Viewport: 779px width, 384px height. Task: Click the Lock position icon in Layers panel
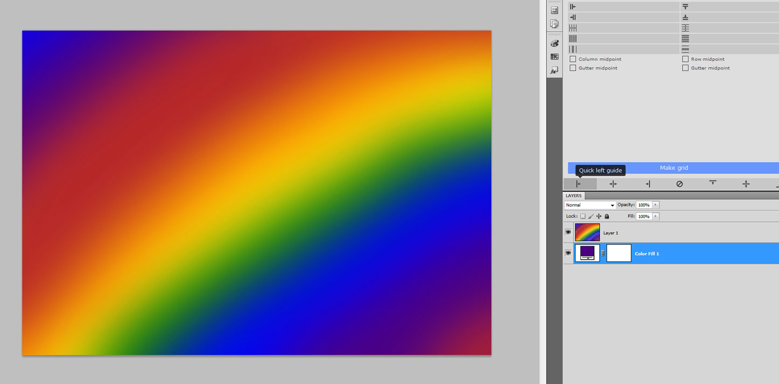coord(598,216)
